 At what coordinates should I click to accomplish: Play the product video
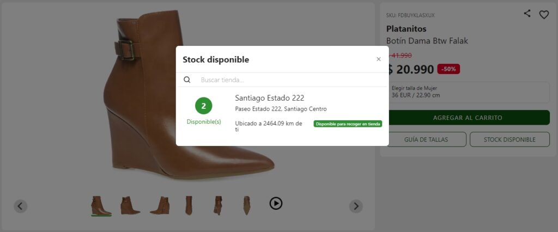[x=276, y=203]
